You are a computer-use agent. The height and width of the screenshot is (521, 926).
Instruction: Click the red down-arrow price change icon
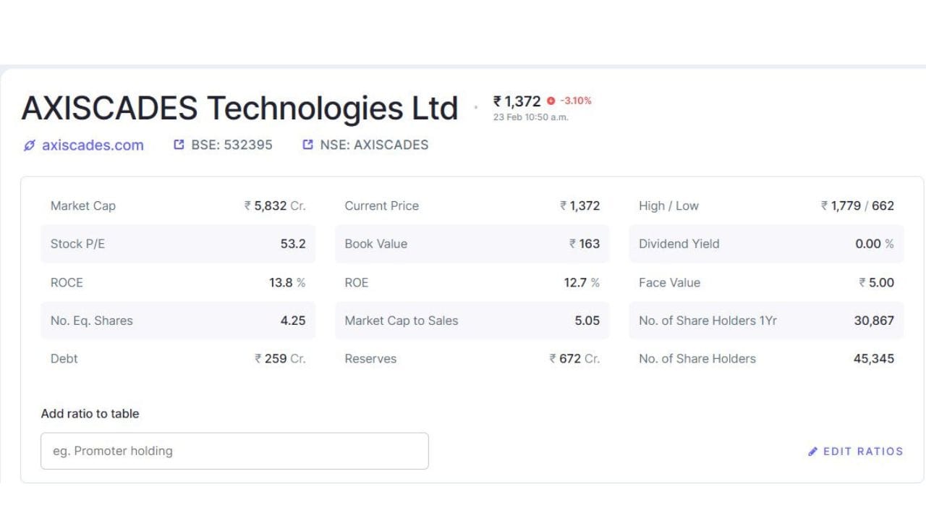click(551, 101)
